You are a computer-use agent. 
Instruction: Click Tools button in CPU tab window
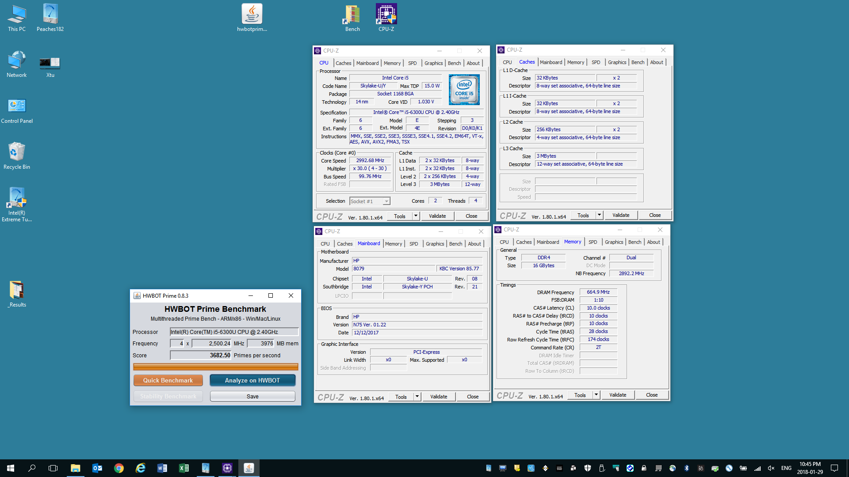tap(400, 216)
